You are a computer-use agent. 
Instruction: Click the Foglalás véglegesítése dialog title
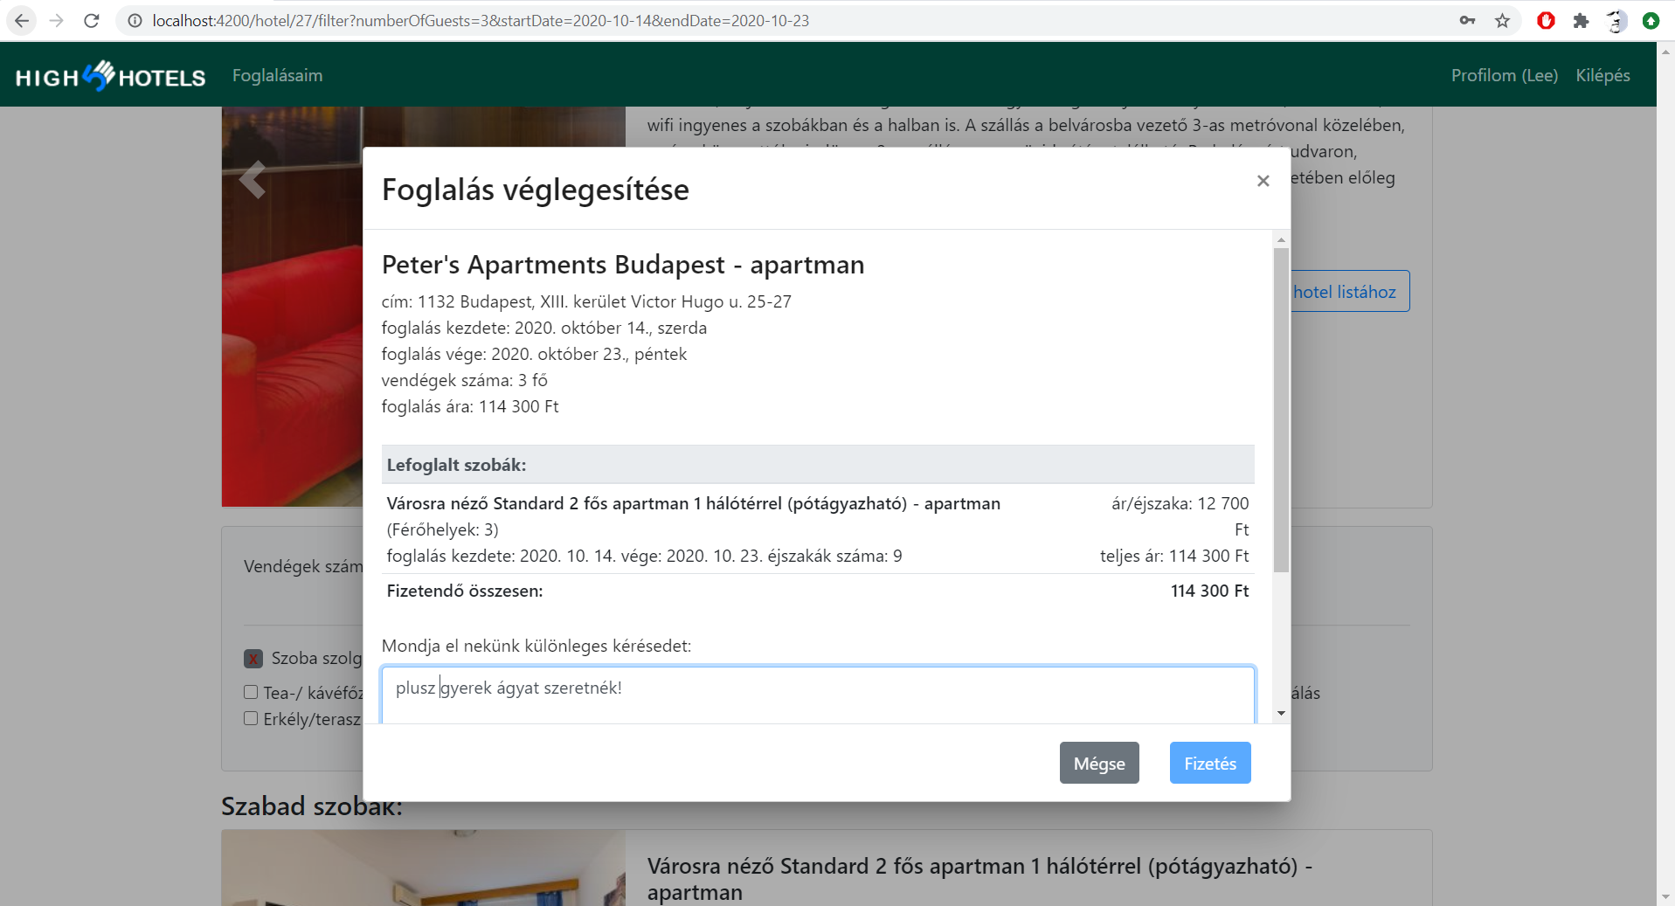pyautogui.click(x=536, y=190)
